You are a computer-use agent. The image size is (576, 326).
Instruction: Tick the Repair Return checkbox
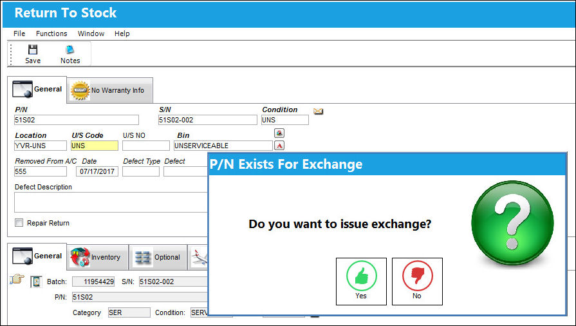tap(19, 223)
